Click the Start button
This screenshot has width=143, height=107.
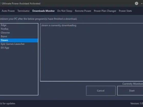[130, 91]
